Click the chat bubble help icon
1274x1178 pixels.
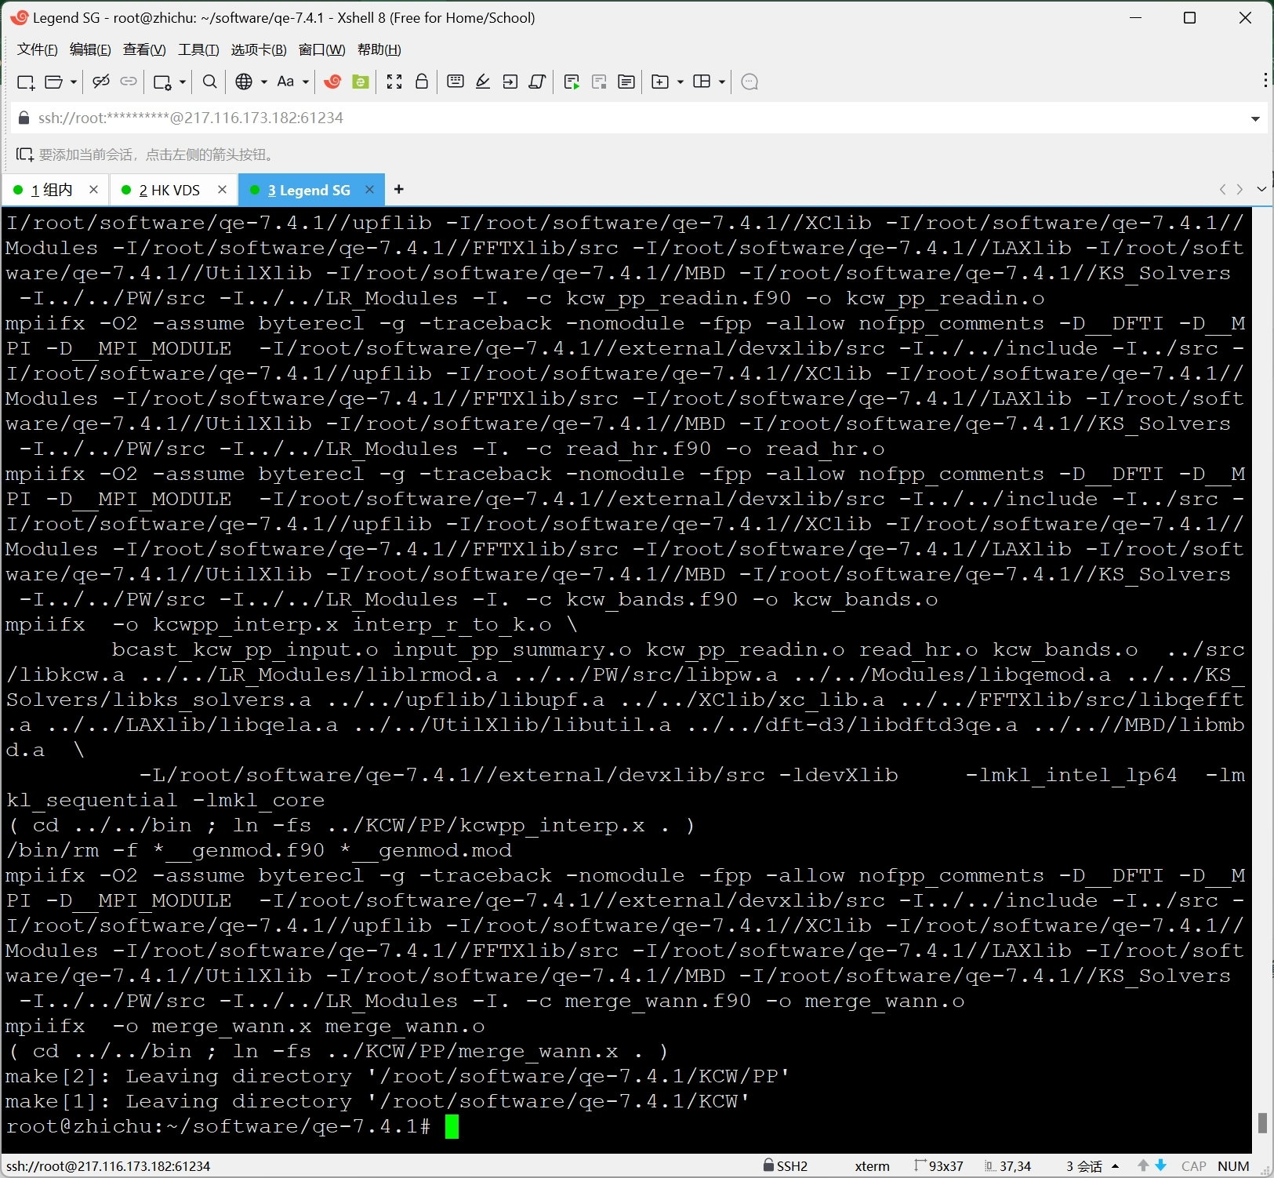750,82
